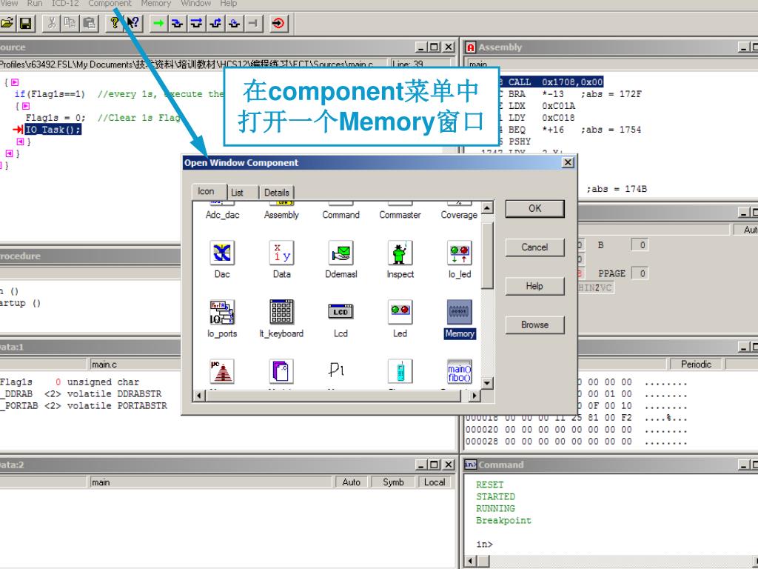Screen dimensions: 758x569
Task: Select the Memory component icon
Action: pos(459,312)
